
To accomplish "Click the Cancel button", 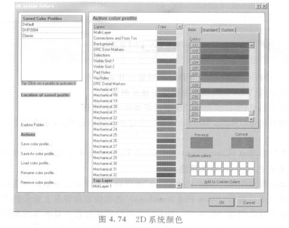I will coord(249,202).
